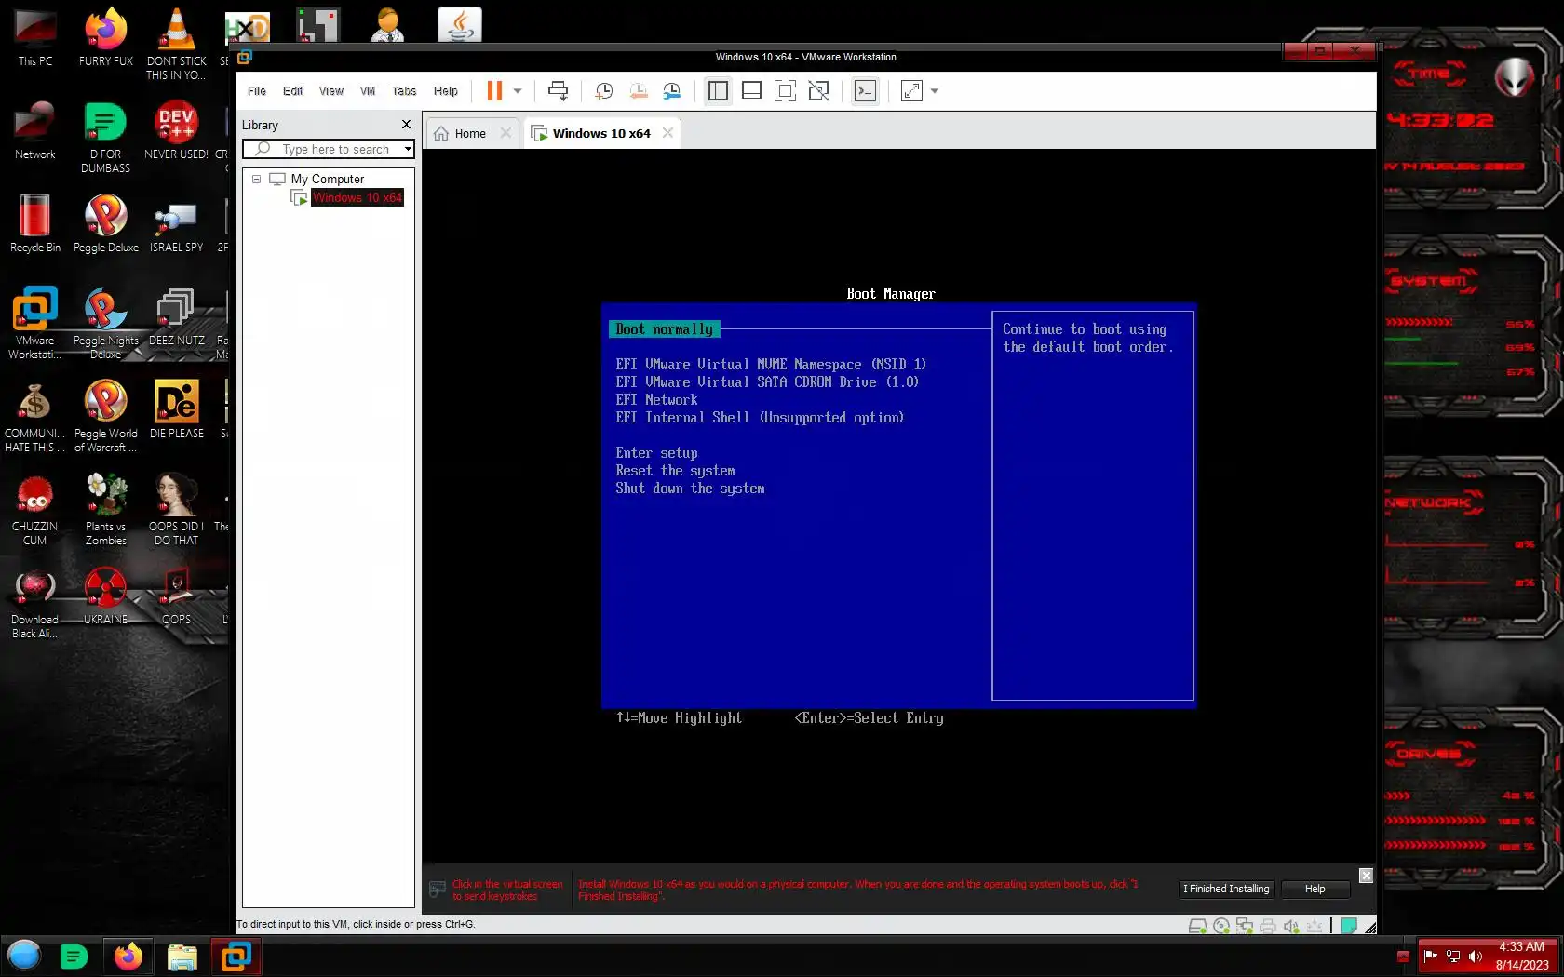This screenshot has height=977, width=1564.
Task: Click the I Finished Installing button
Action: [x=1226, y=889]
